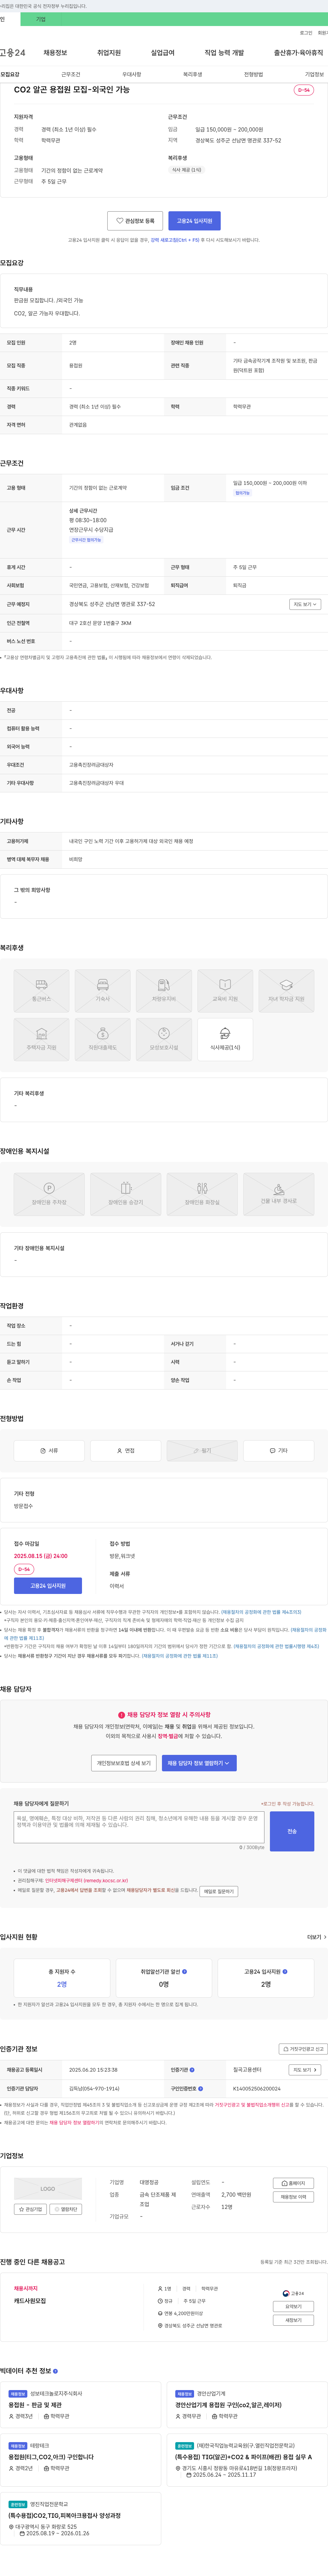Image resolution: width=328 pixels, height=2576 pixels.
Task: Open 개인정보보호법 상세 보기
Action: coord(124,1763)
